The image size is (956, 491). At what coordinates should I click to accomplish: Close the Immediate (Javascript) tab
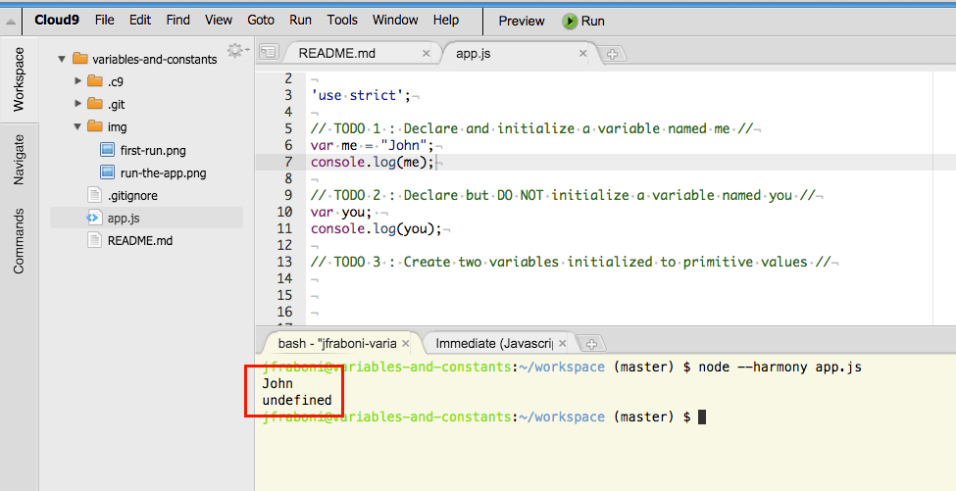[562, 344]
